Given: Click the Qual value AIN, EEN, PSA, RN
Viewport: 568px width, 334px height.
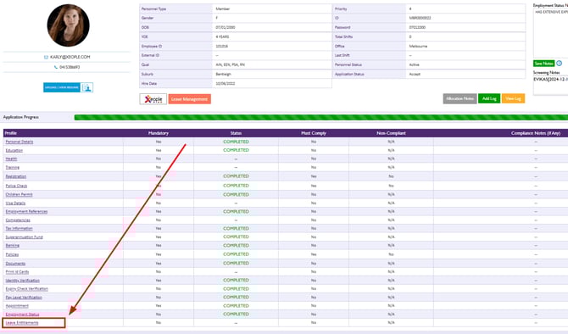Looking at the screenshot, I should pos(230,64).
